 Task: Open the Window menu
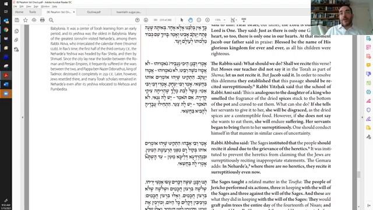click(x=45, y=6)
